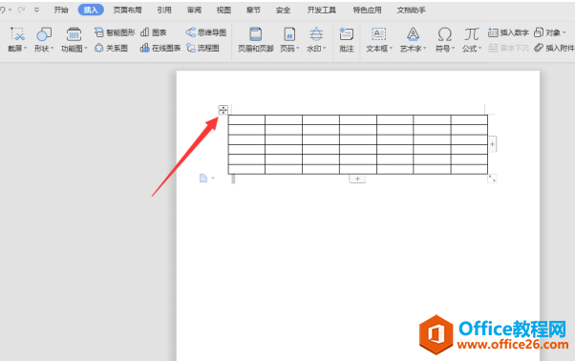Click the table move handle icon

(x=223, y=110)
